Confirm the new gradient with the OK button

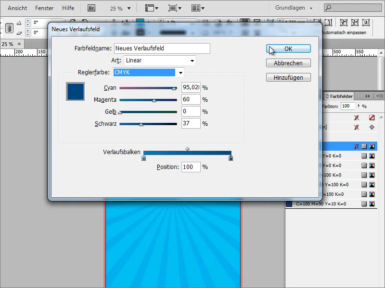(288, 48)
